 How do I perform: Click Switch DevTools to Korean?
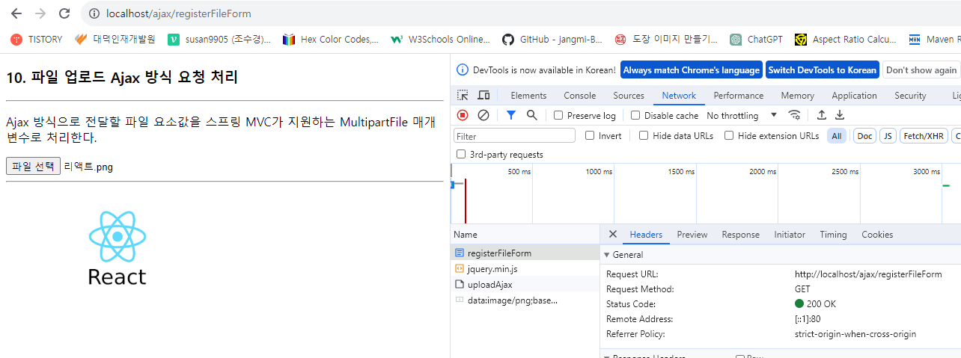(822, 70)
